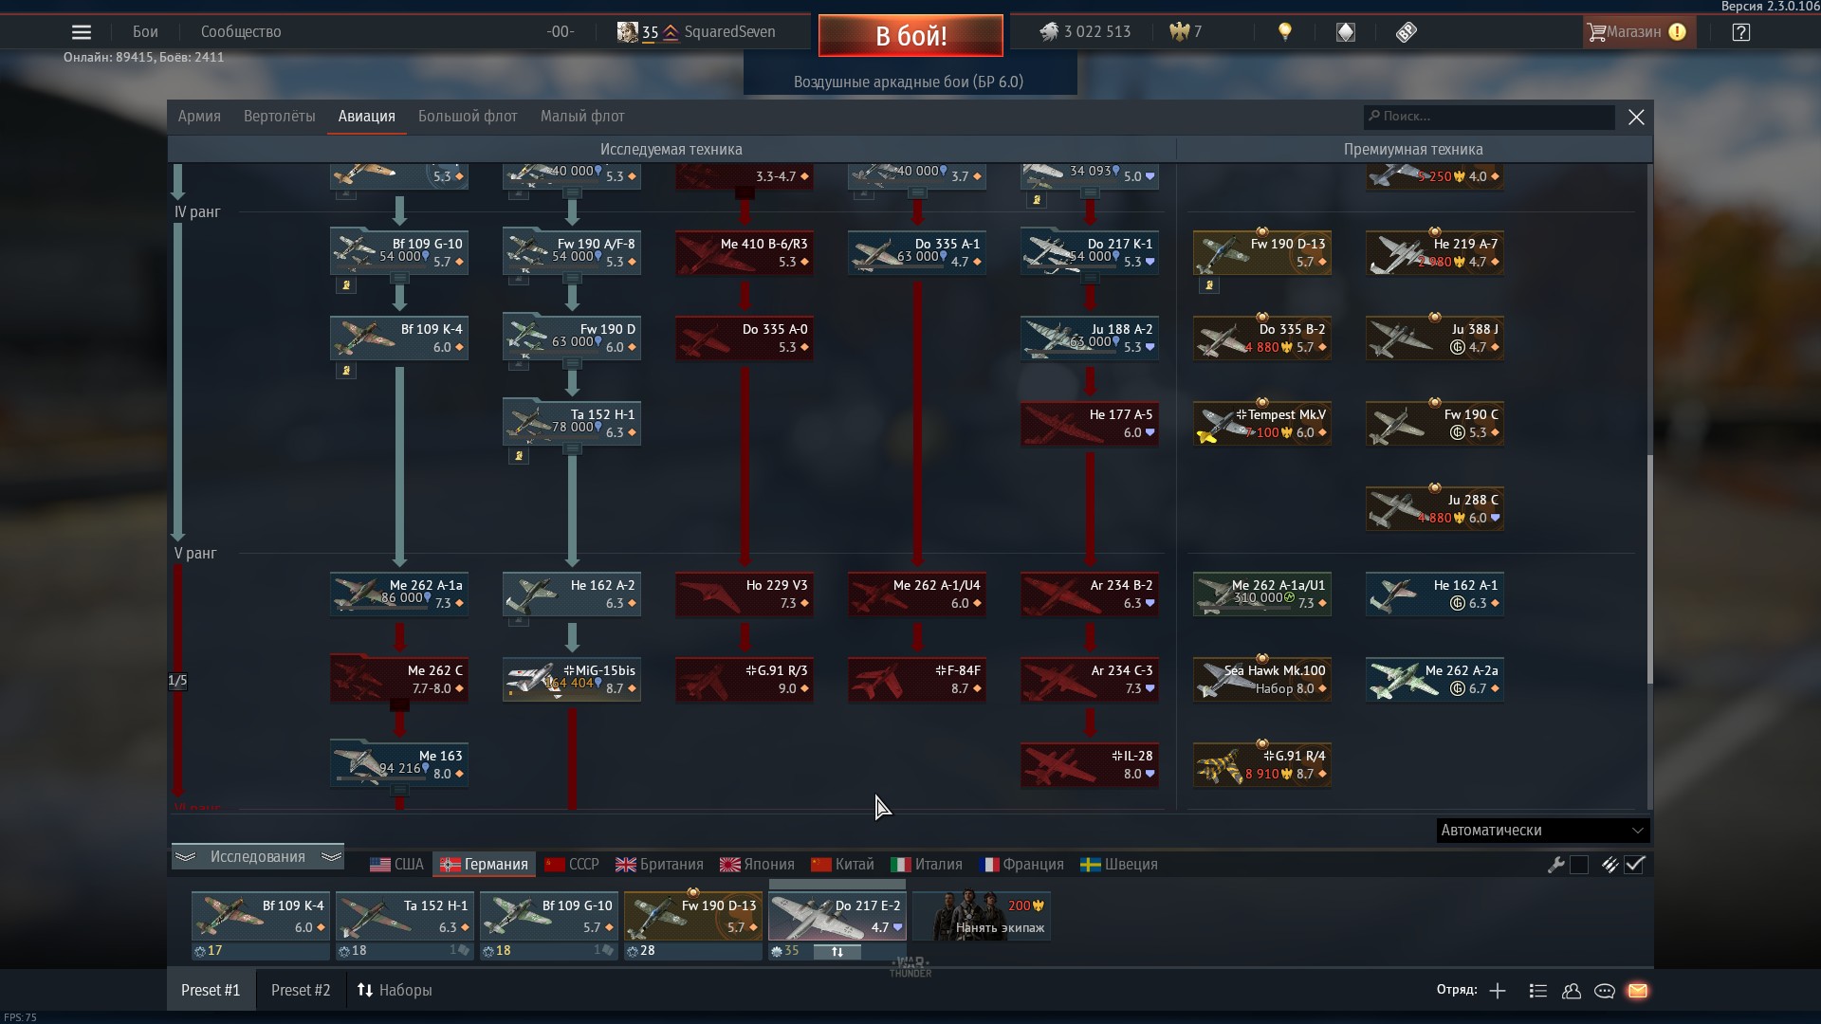Open the question mark help icon

point(1741,32)
